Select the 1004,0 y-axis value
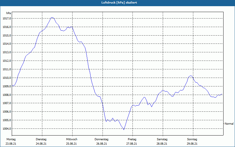The width and height of the screenshot is (235, 147). (x=7, y=129)
